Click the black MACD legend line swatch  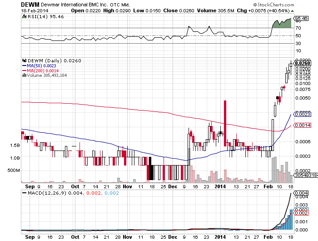coord(24,193)
